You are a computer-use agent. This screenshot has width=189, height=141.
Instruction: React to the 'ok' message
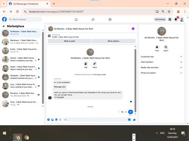click(125, 112)
